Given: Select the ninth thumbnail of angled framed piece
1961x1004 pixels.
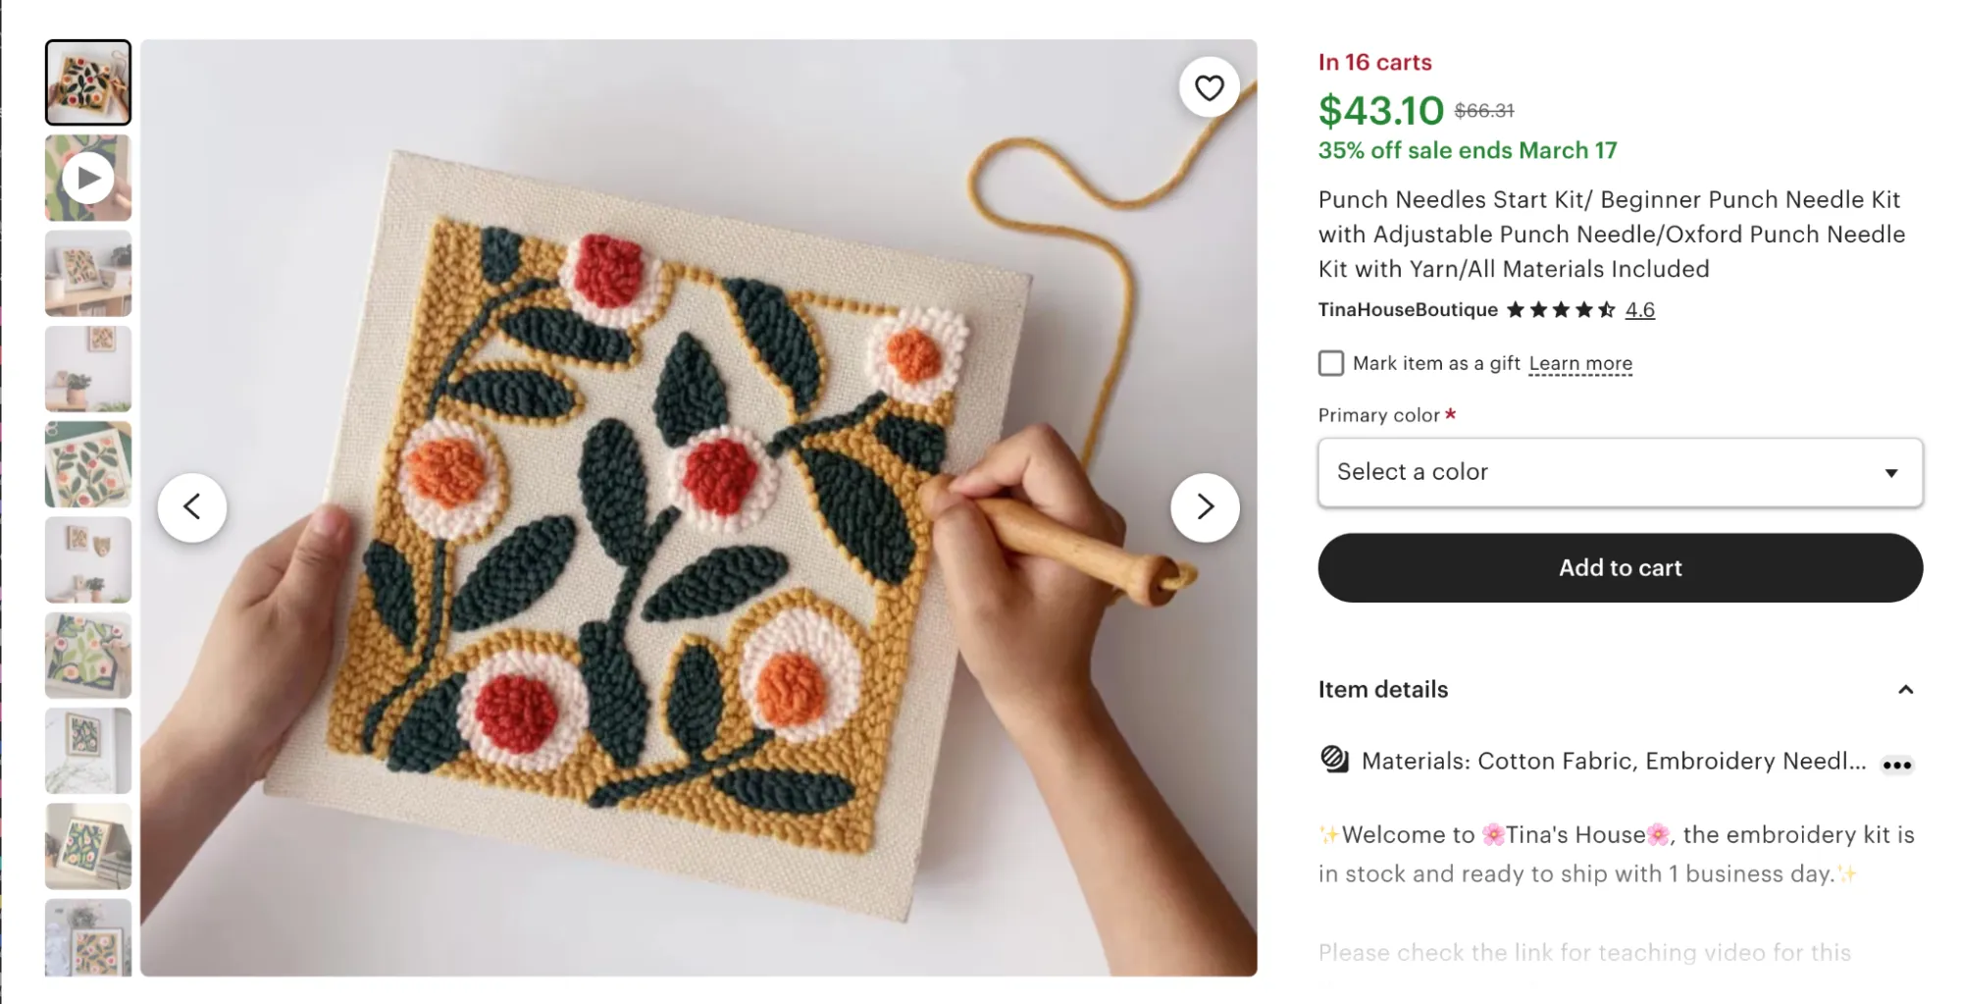Looking at the screenshot, I should pyautogui.click(x=88, y=846).
